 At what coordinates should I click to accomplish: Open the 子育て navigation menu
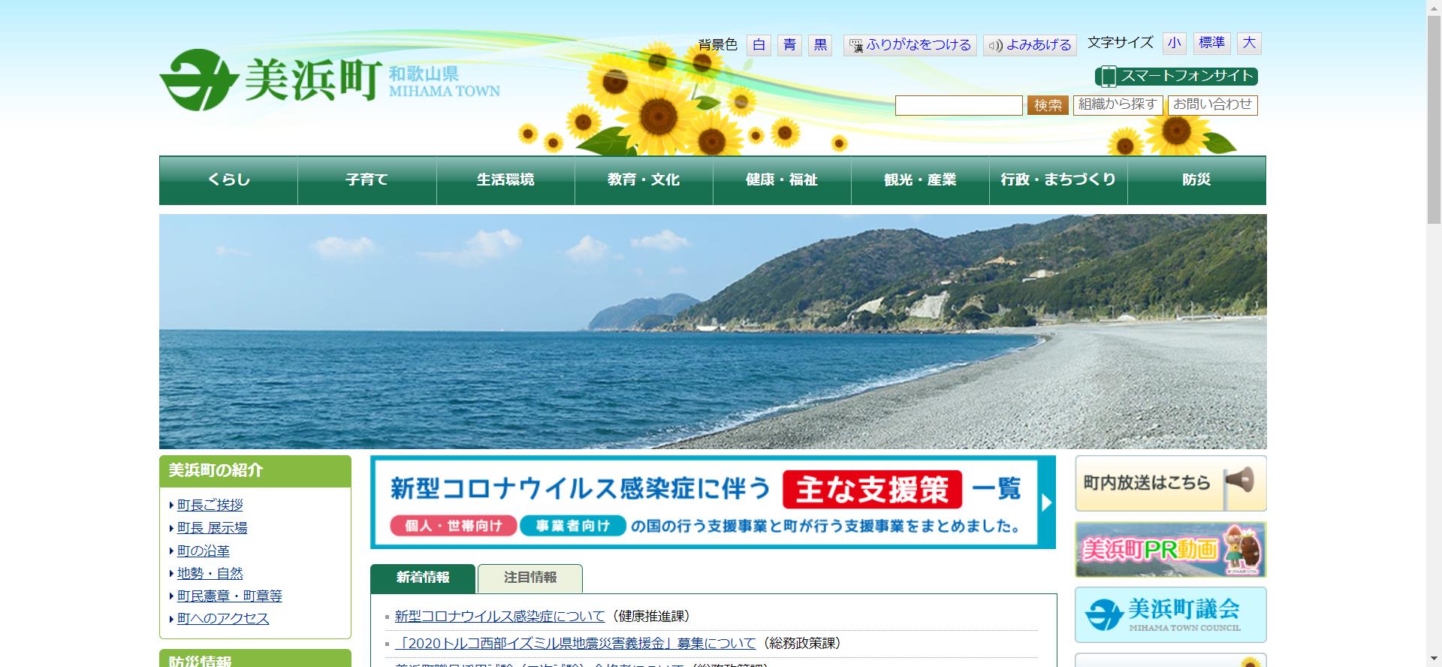[x=367, y=180]
